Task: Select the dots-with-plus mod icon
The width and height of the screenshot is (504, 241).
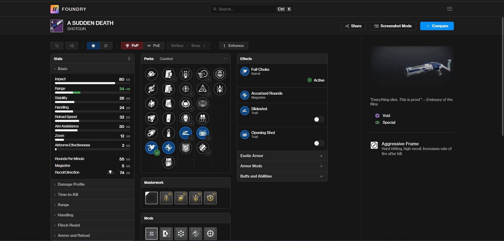Action: coord(181,234)
